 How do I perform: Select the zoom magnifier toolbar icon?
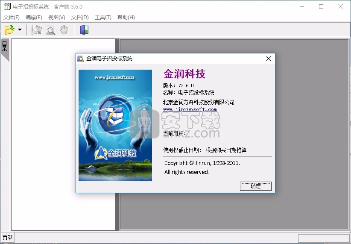click(50, 30)
